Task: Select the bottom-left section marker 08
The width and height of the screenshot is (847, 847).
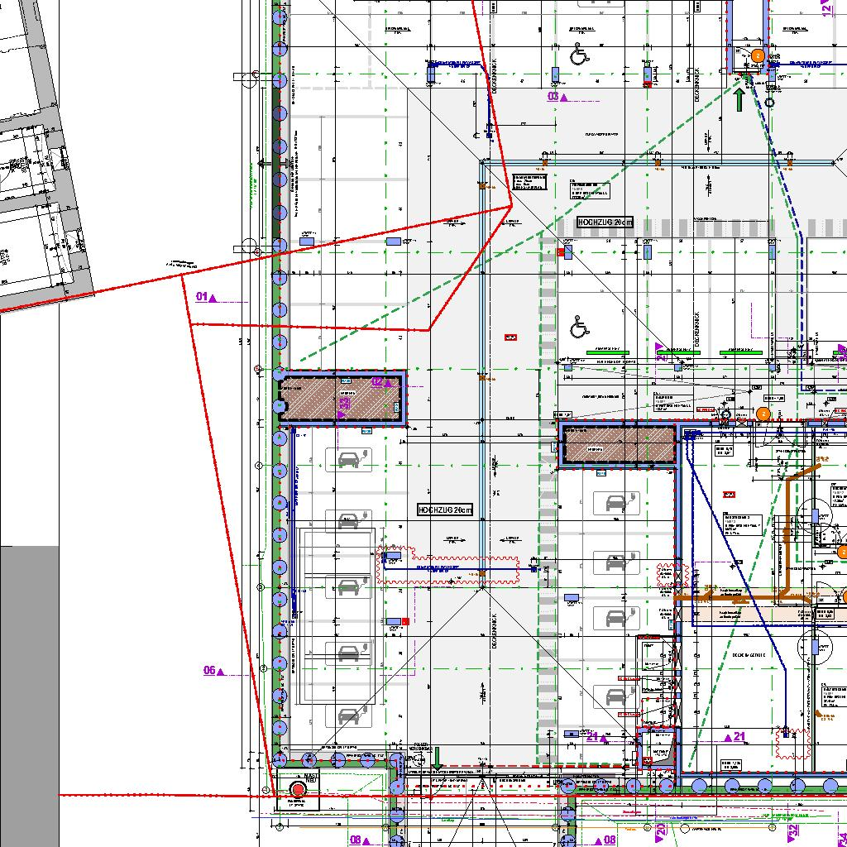Action: pyautogui.click(x=359, y=840)
